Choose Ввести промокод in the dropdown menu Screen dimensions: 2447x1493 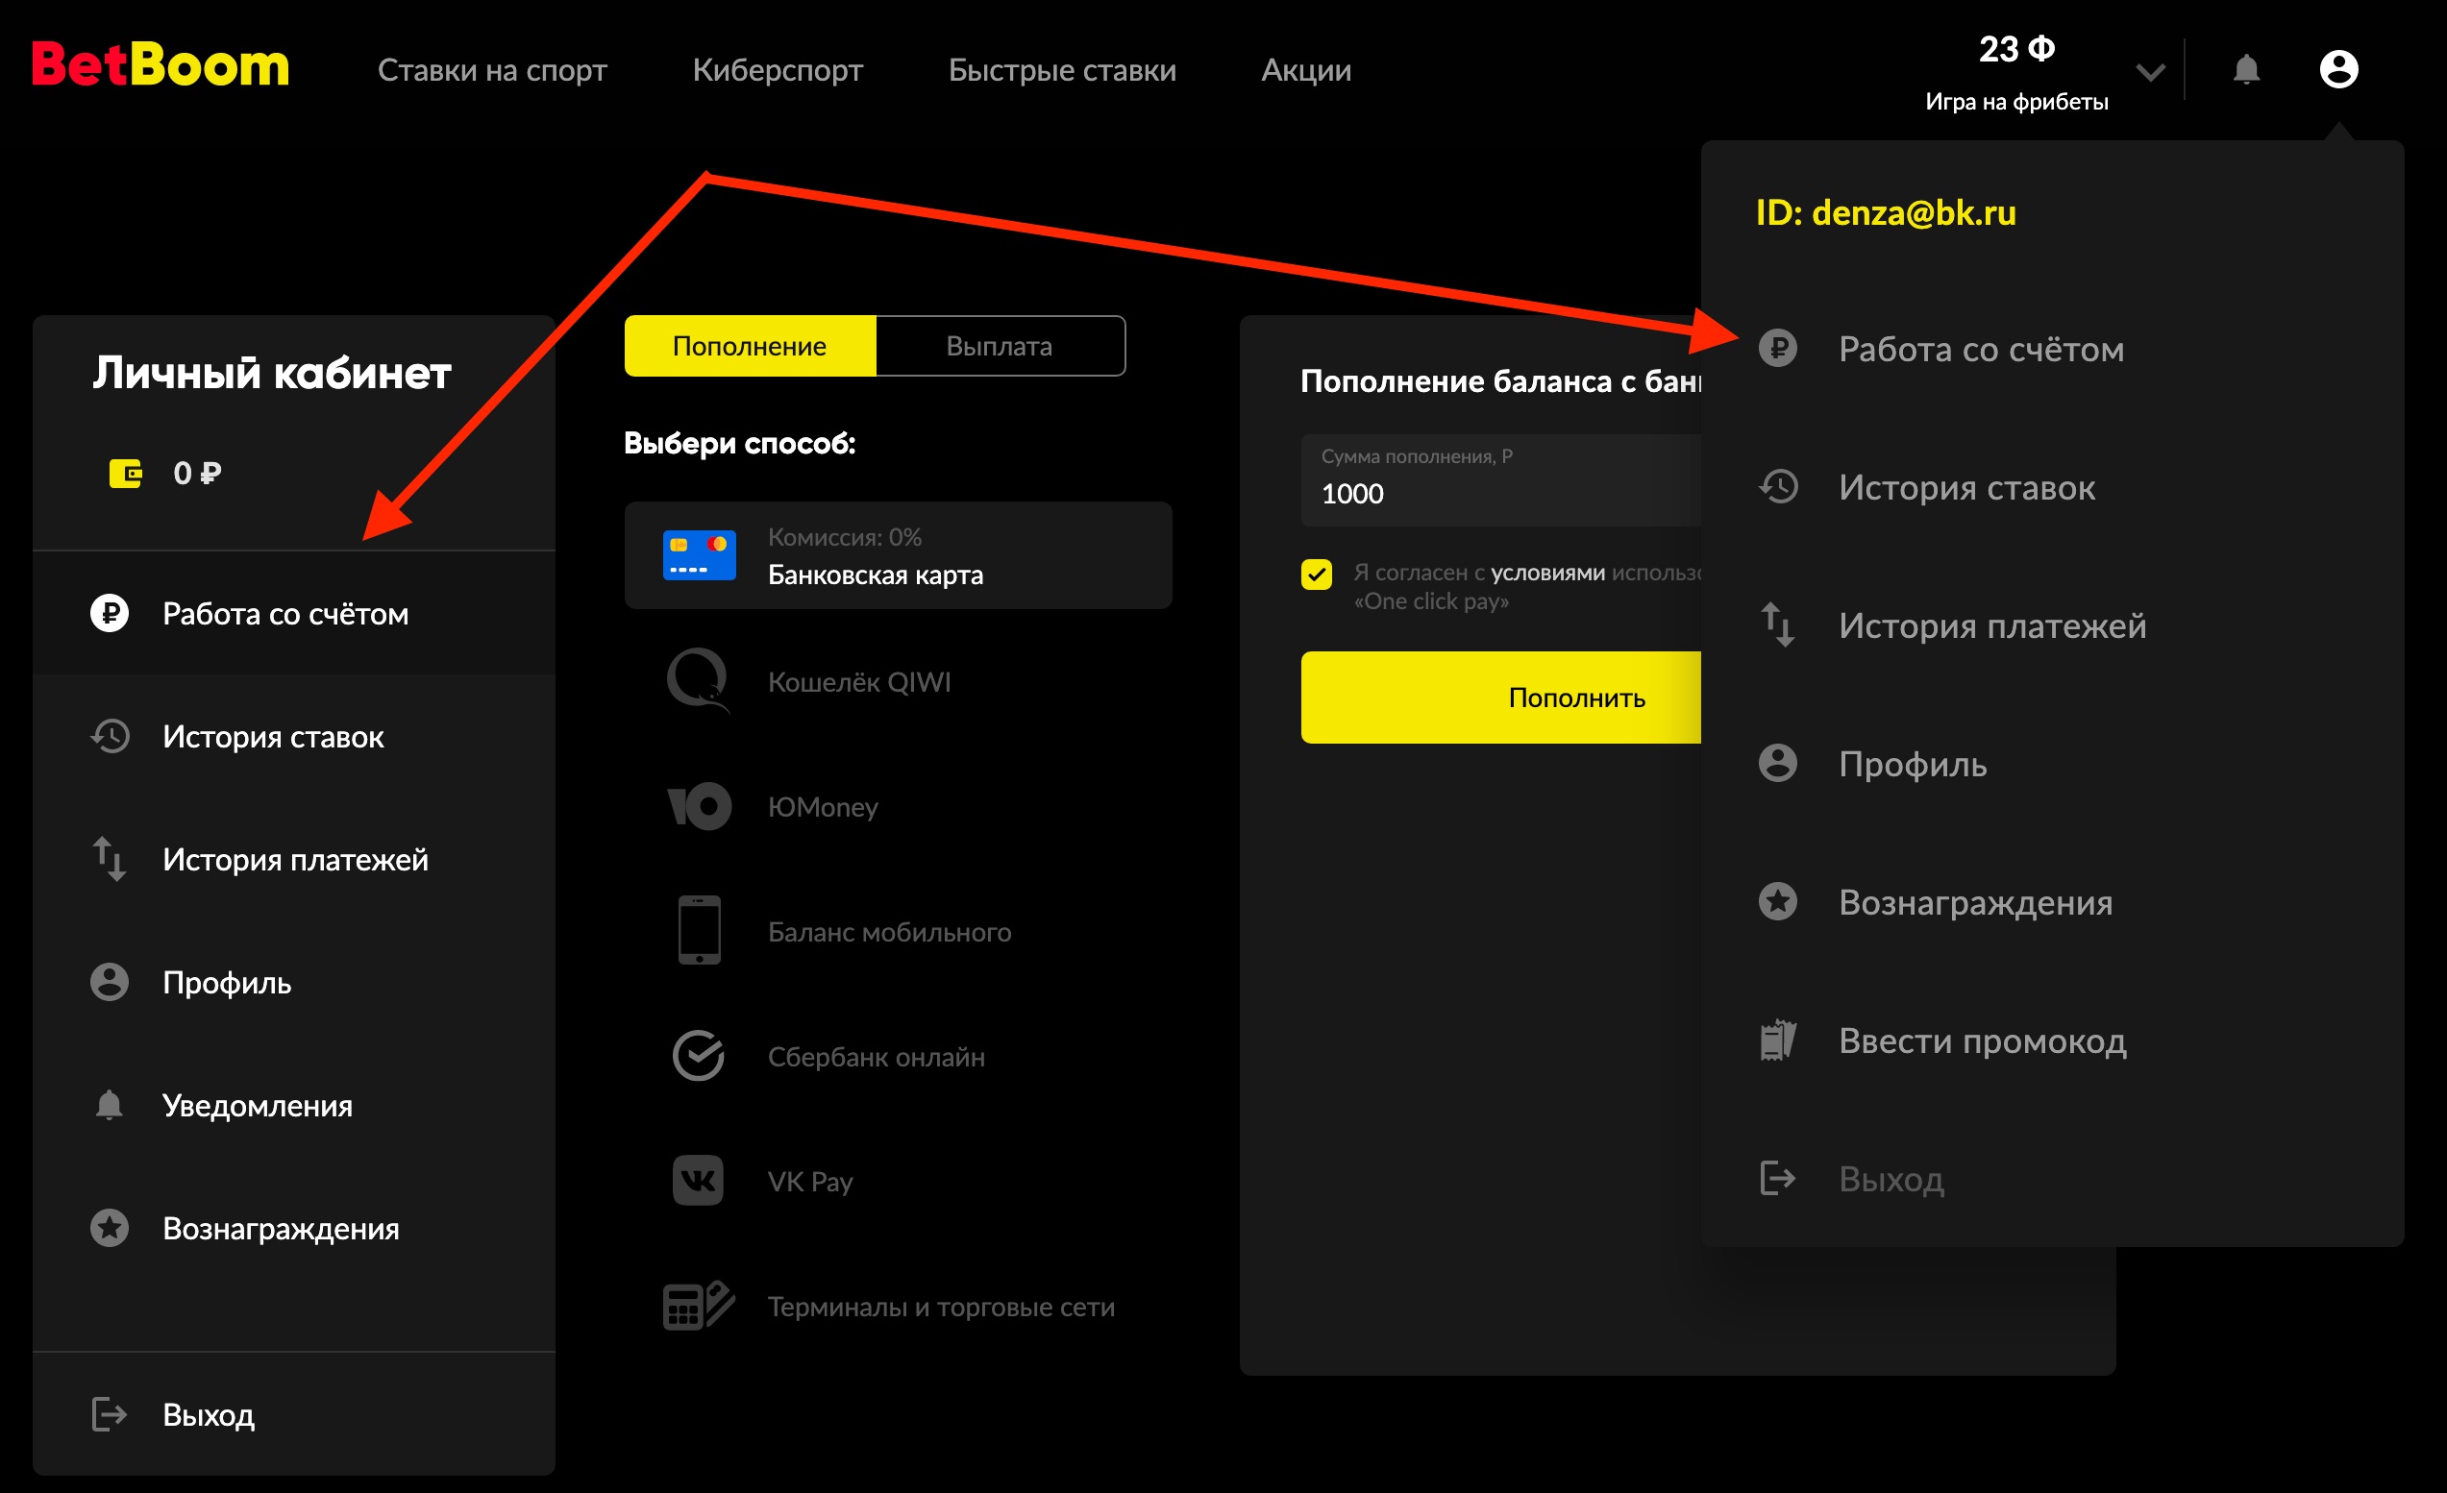[1981, 1040]
